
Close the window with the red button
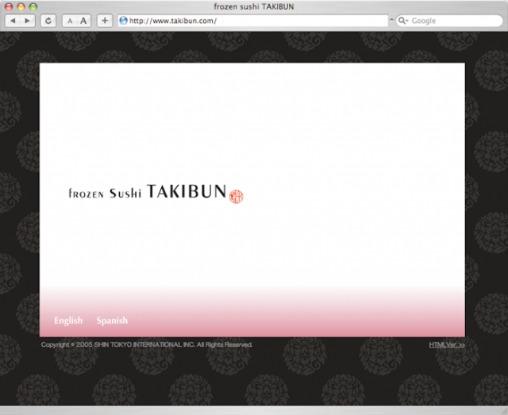point(9,7)
